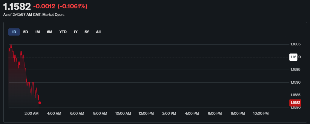Choose the 6M time range

pos(50,32)
